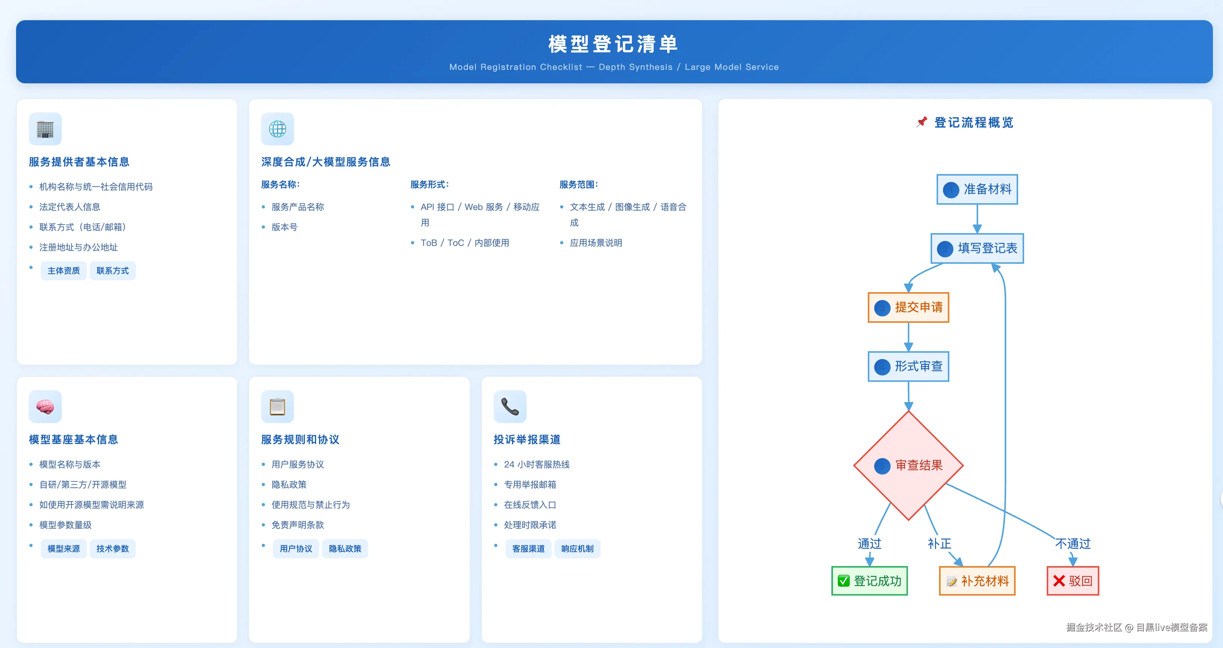Click the 准备材料 flowchart step
The width and height of the screenshot is (1223, 648).
(977, 189)
